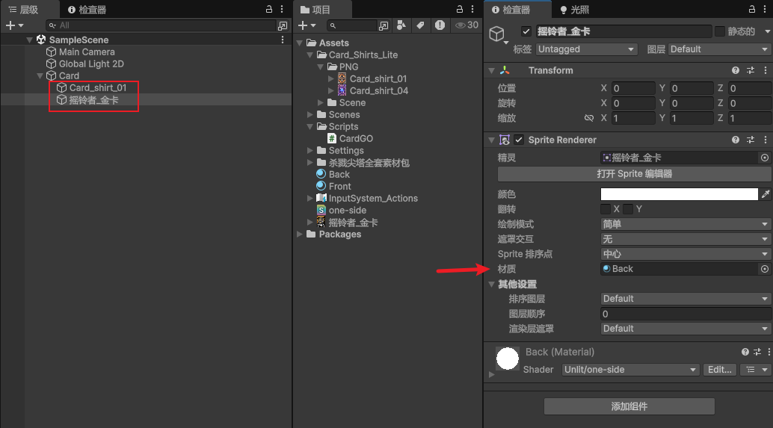Open the mask interaction dropdown
Screen dimensions: 773x428
[686, 239]
